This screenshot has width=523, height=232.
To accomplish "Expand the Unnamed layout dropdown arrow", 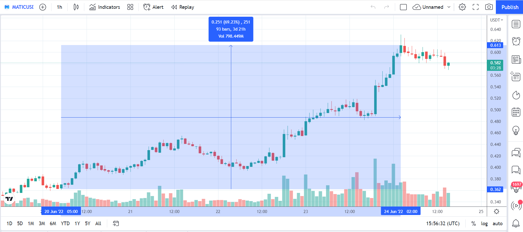I will (x=449, y=7).
